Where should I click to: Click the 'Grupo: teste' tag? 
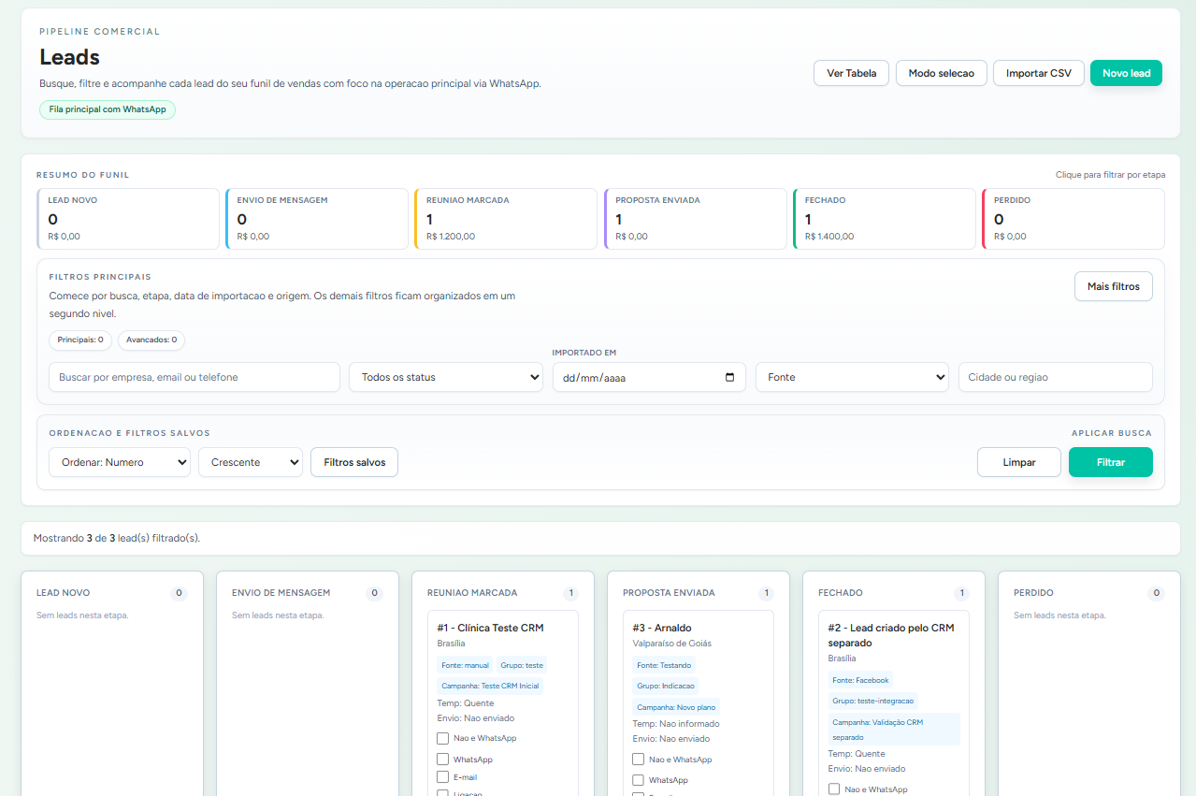[x=522, y=665]
